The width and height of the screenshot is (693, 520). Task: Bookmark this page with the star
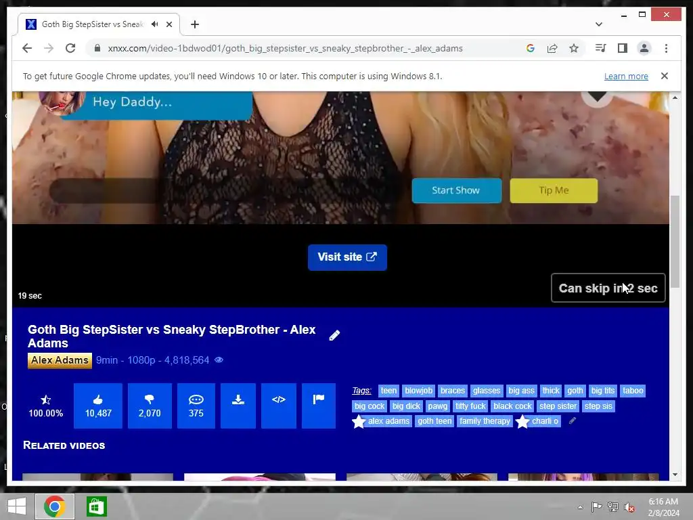click(574, 48)
